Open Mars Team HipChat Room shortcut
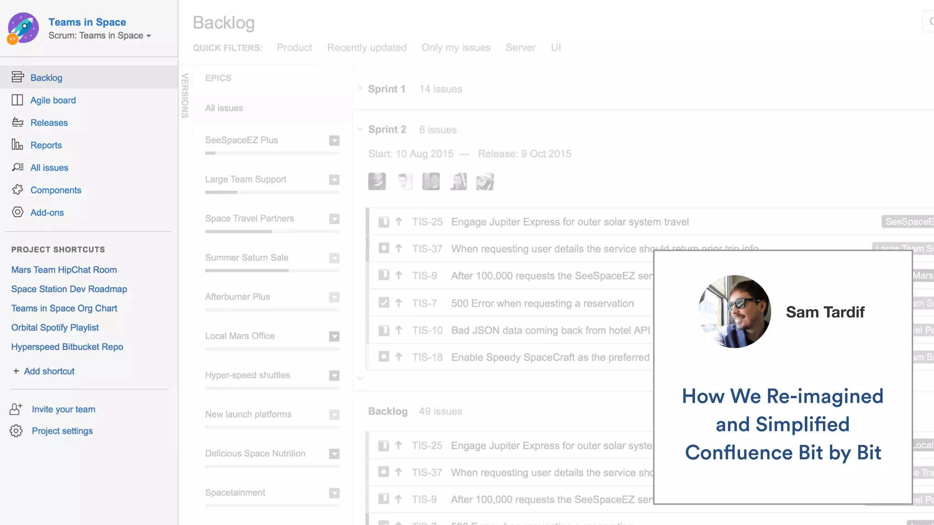Viewport: 934px width, 525px height. coord(64,270)
